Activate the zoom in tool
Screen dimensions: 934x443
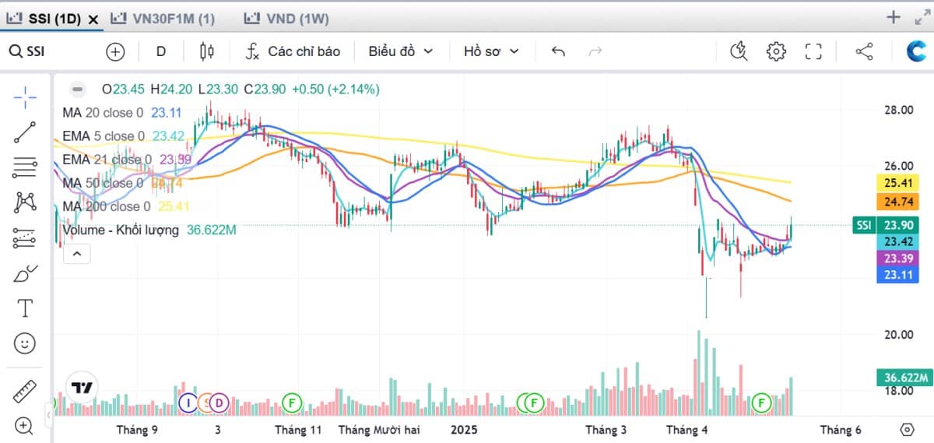pos(25,426)
